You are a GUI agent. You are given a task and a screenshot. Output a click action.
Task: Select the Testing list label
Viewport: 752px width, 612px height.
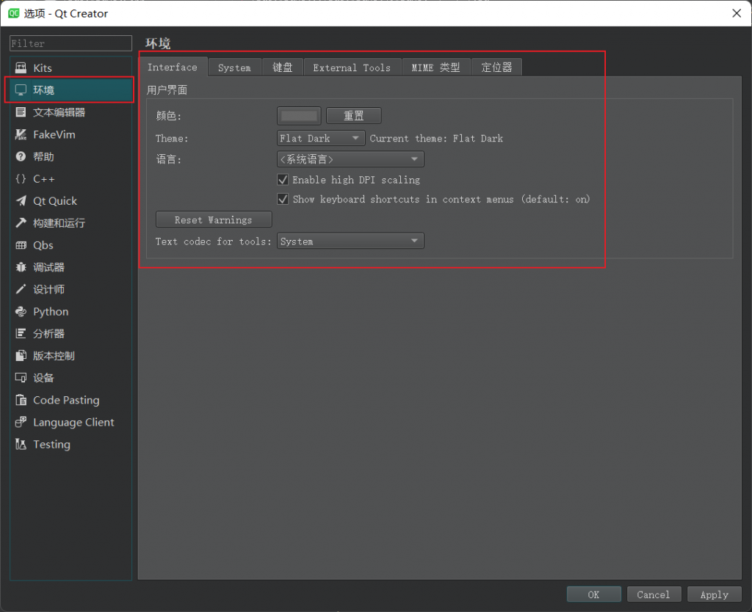tap(52, 445)
